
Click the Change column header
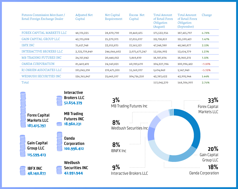click(x=207, y=15)
